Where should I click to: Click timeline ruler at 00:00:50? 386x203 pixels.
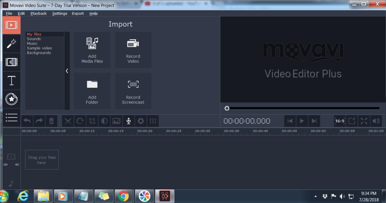coord(318,131)
